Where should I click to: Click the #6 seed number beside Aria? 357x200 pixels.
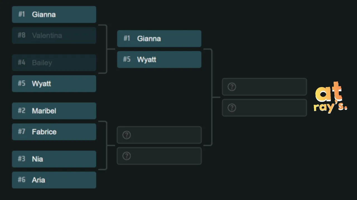[x=21, y=180]
